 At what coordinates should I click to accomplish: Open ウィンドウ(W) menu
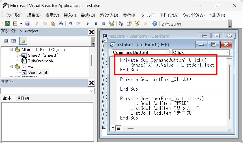[194, 15]
